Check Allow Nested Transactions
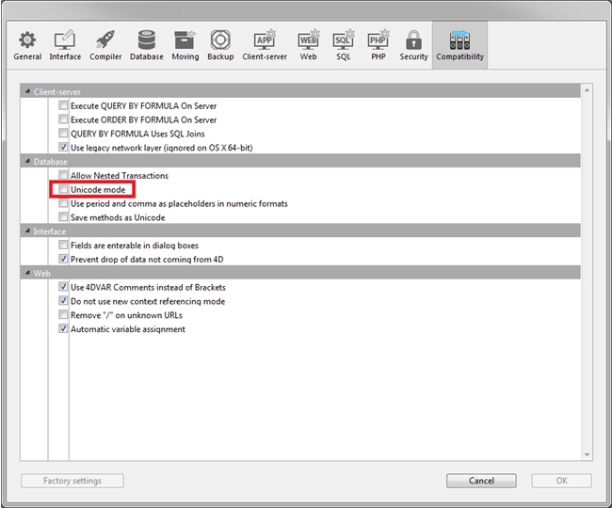 point(63,176)
